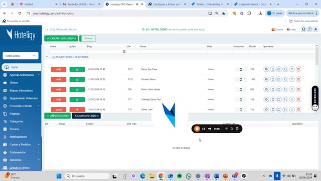Image resolution: width=321 pixels, height=181 pixels.
Task: Stop the screen recording
Action: click(197, 129)
